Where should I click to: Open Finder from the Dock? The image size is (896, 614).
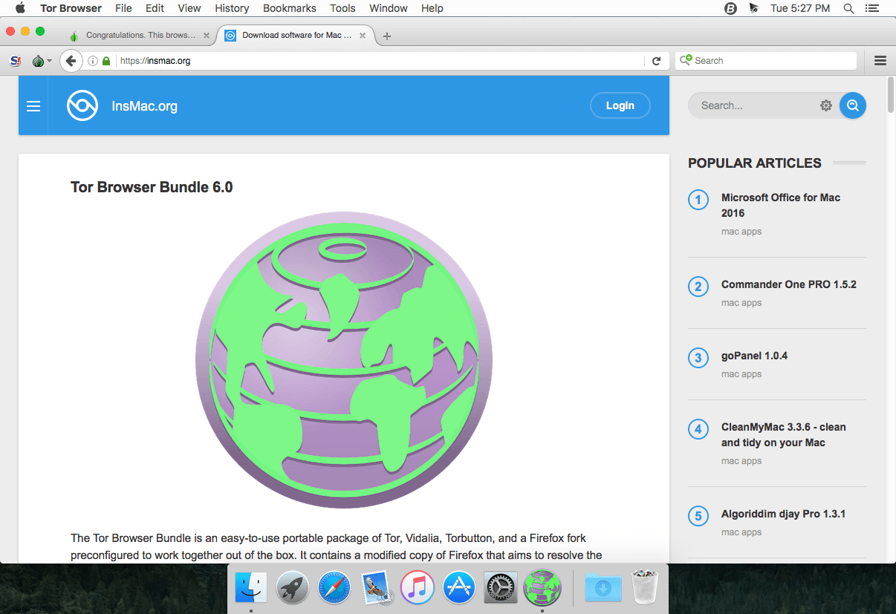tap(251, 588)
